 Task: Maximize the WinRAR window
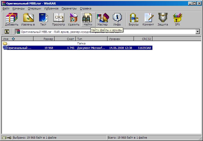pos(194,3)
